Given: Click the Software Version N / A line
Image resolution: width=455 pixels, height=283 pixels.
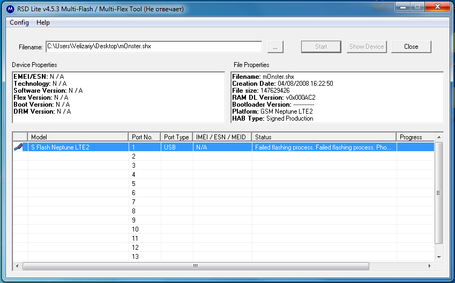Looking at the screenshot, I should (x=48, y=91).
